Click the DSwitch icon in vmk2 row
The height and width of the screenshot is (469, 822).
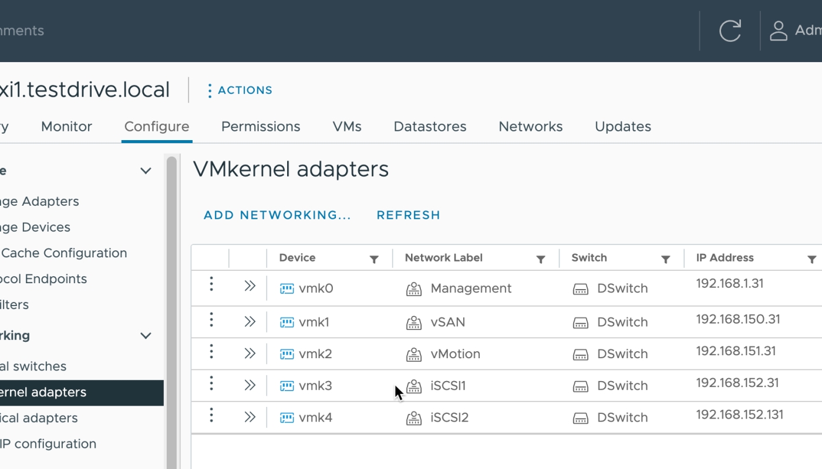click(x=581, y=354)
